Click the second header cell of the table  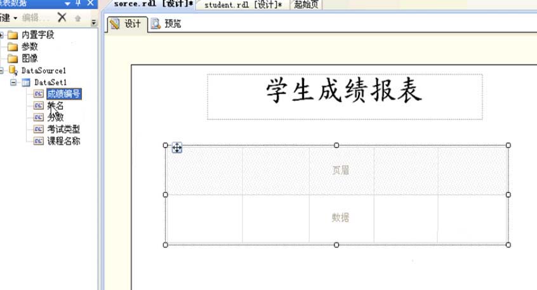click(275, 171)
